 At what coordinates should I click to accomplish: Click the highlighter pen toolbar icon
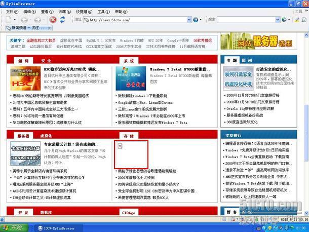pyautogui.click(x=297, y=20)
